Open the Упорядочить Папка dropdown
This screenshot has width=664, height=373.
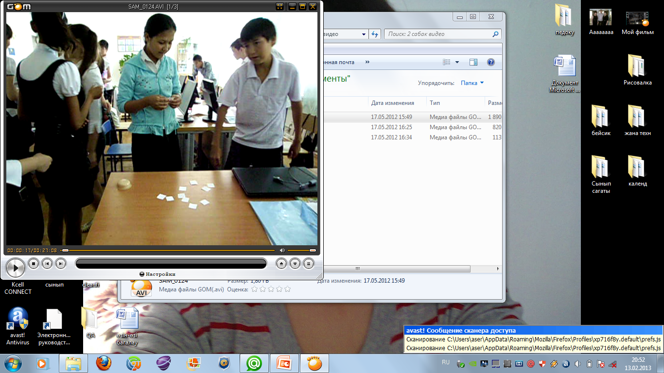click(x=472, y=83)
